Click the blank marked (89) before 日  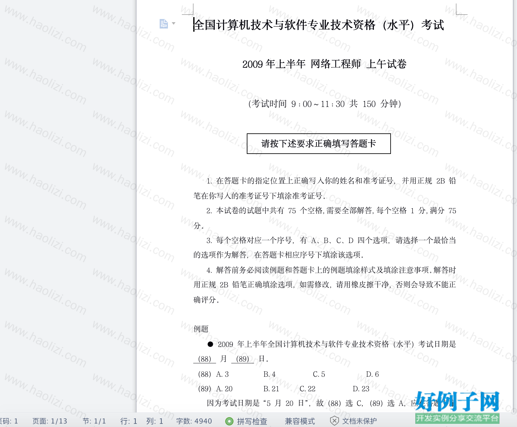[x=242, y=359]
